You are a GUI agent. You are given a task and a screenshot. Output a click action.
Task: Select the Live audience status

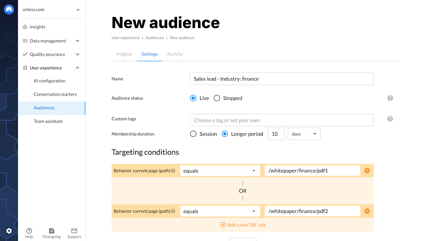193,98
